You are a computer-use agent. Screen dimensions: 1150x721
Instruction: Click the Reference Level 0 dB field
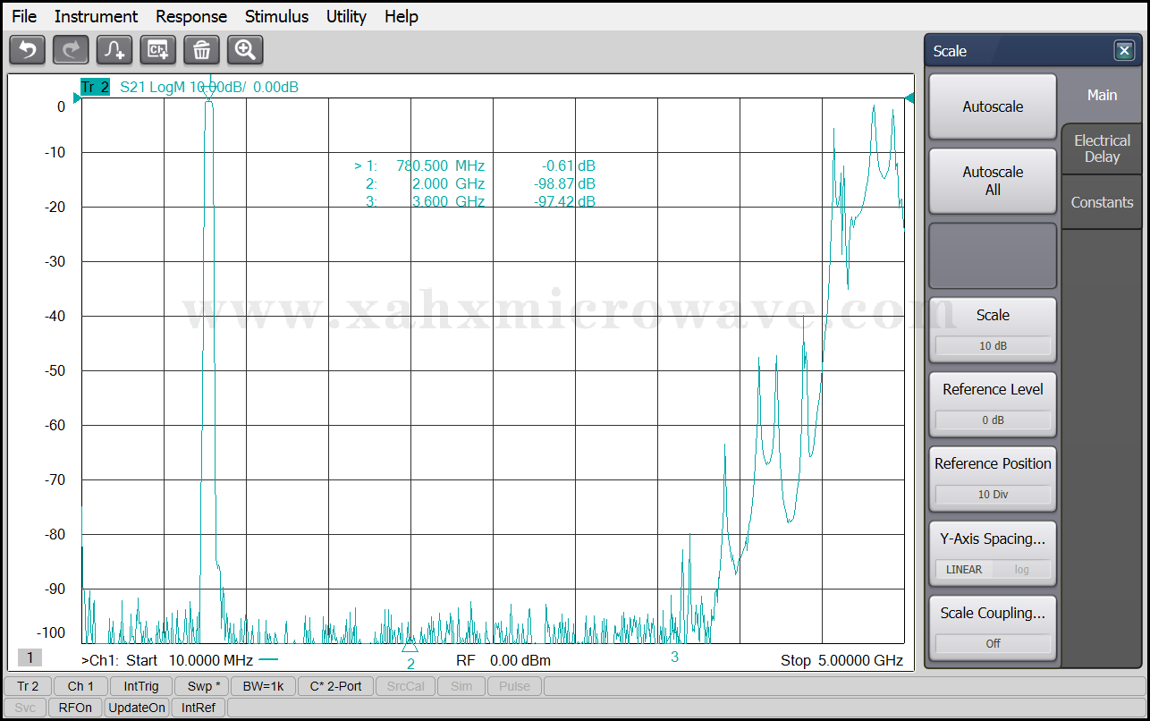coord(993,420)
